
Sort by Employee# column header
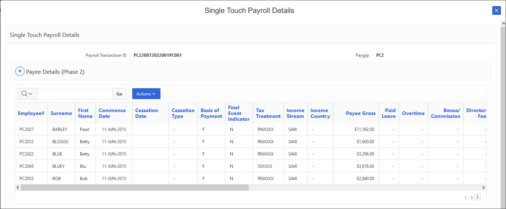[x=31, y=113]
